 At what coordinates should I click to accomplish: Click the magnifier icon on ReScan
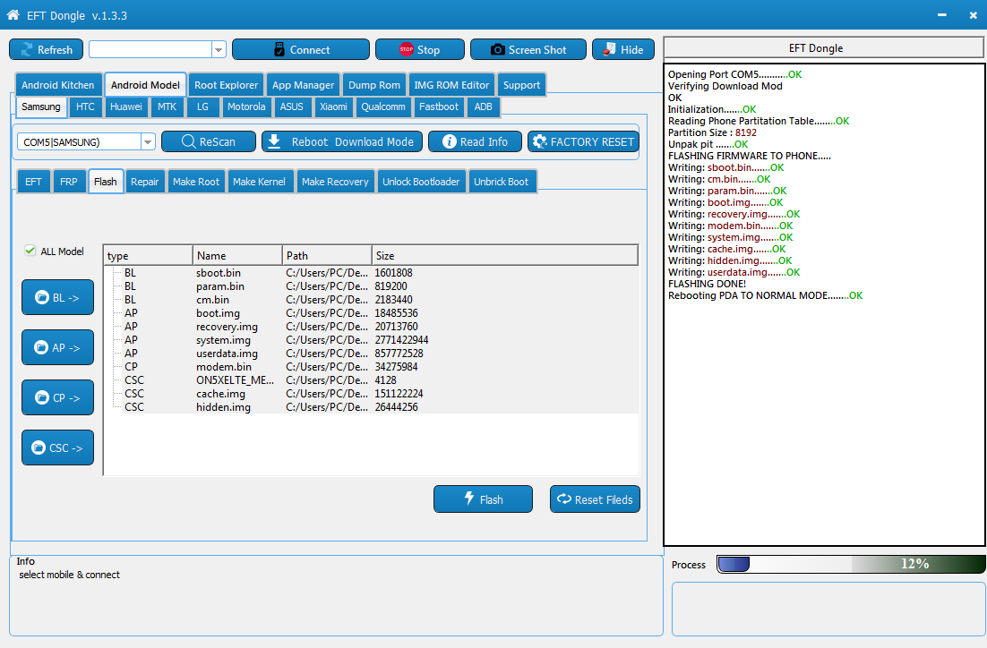[188, 141]
